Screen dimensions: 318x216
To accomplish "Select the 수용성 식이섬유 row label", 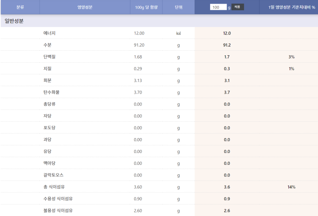I will (x=58, y=199).
